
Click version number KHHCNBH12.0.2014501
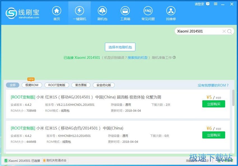pos(74,136)
